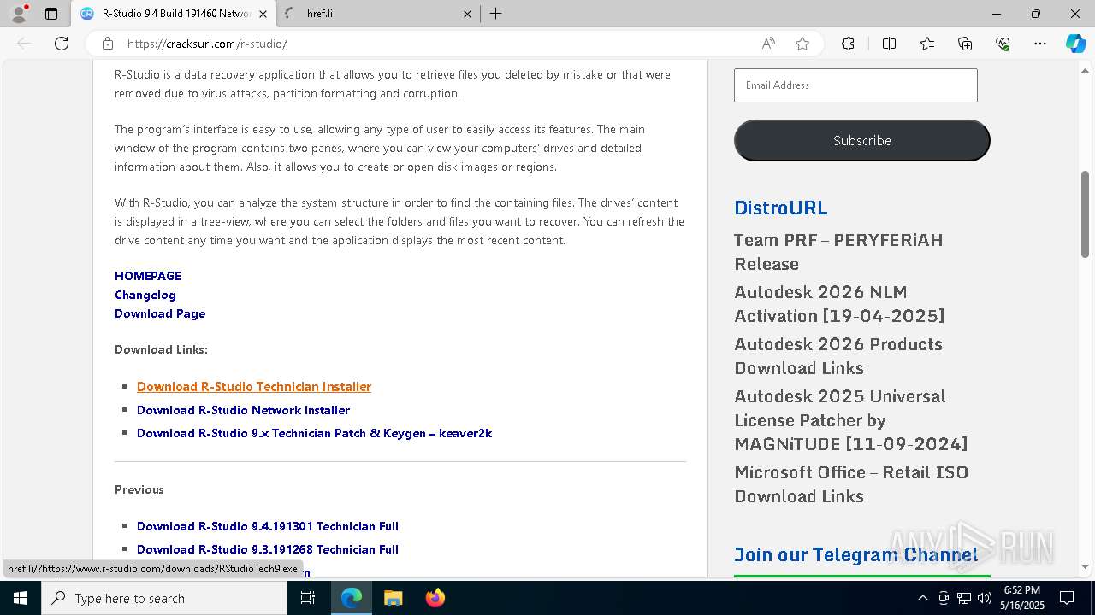Open Firefox from the taskbar
Screen dimensions: 1095x615
(x=435, y=598)
